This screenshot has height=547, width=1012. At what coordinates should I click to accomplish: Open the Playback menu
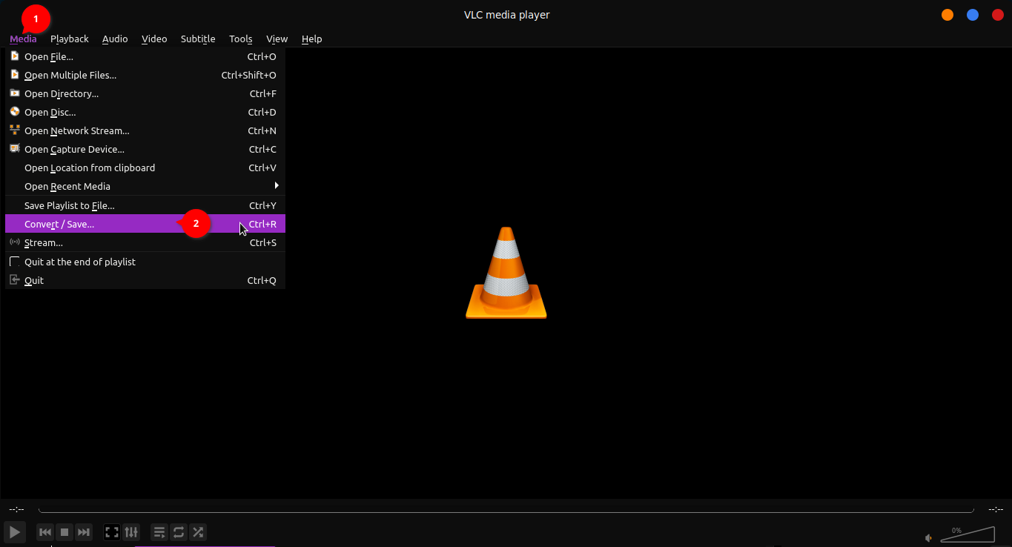point(69,39)
